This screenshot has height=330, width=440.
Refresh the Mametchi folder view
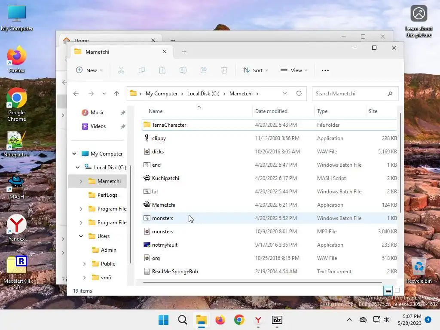[299, 93]
